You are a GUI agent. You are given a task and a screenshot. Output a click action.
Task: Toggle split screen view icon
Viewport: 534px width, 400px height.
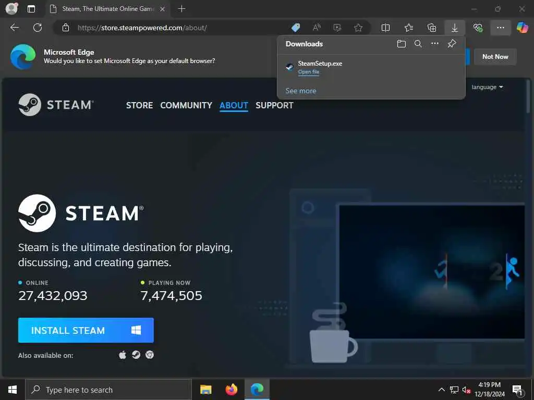point(385,28)
